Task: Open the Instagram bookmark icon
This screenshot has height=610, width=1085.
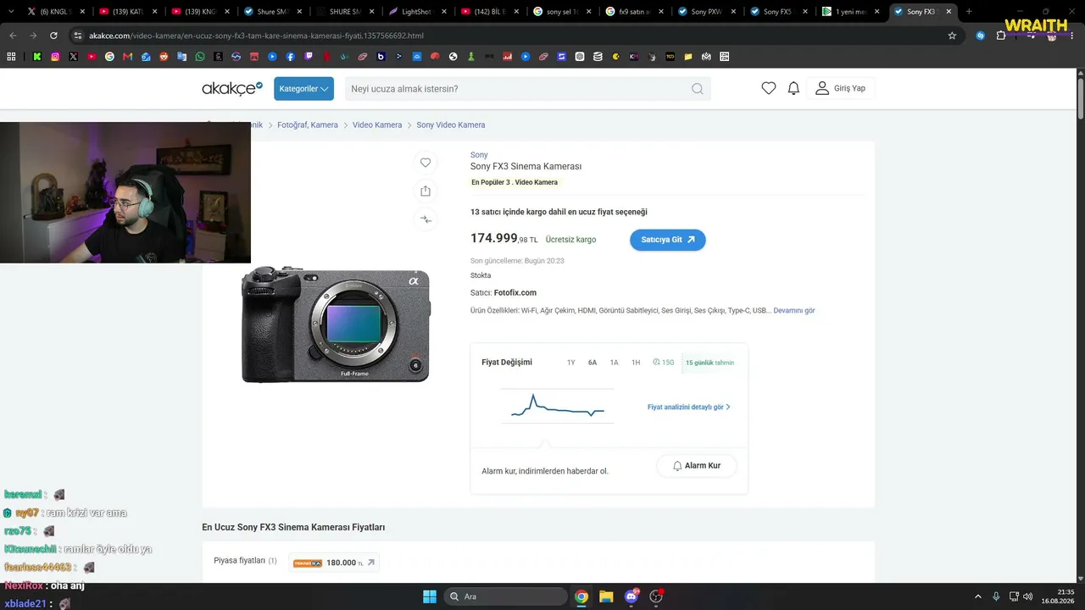Action: click(55, 57)
